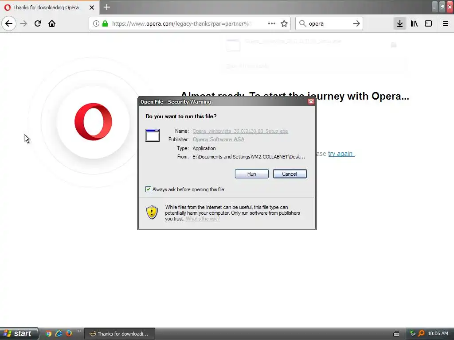The width and height of the screenshot is (454, 340).
Task: Click the green secure connection padlock
Action: click(105, 23)
